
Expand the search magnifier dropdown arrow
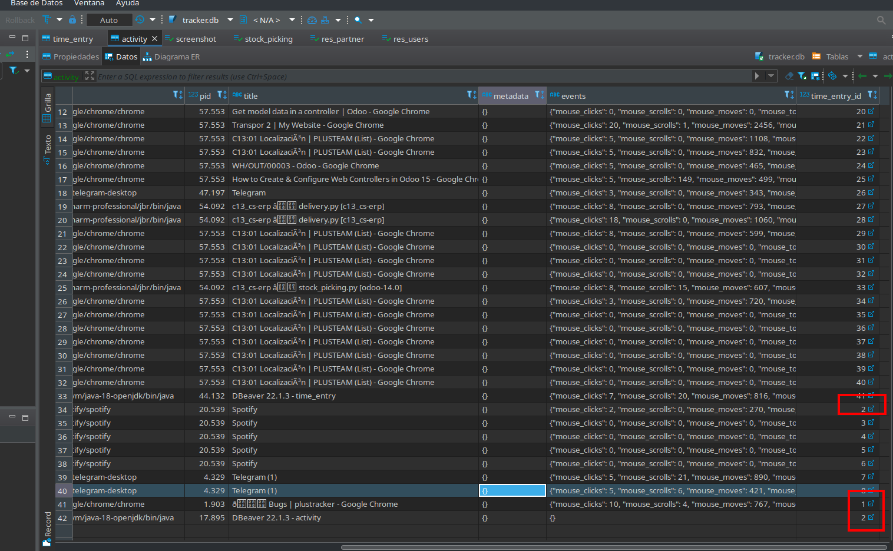click(x=371, y=20)
